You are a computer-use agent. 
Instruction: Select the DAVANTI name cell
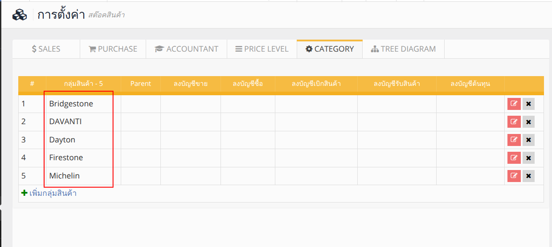(x=83, y=122)
